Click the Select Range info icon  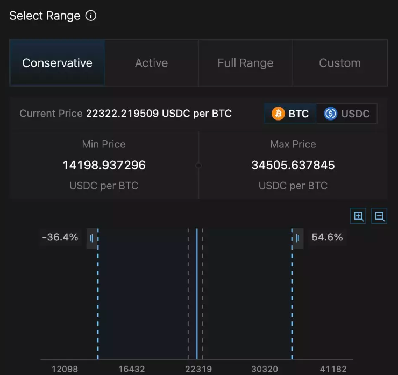(91, 16)
